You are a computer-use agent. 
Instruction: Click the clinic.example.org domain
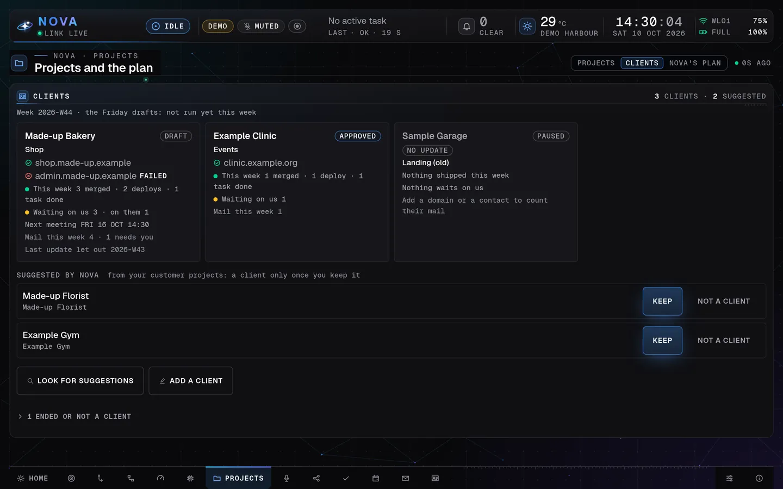[260, 163]
